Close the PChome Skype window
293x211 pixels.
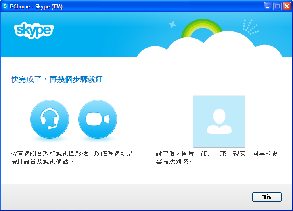(x=287, y=6)
